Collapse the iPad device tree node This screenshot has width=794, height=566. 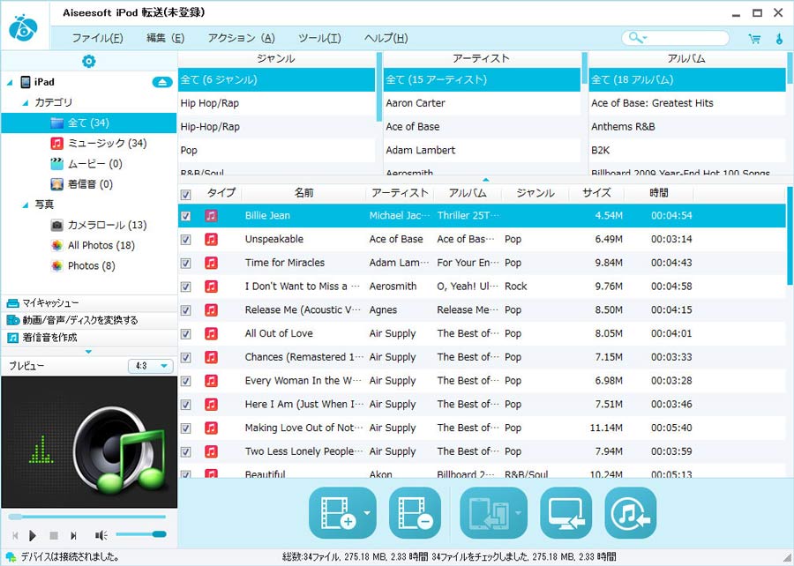10,83
